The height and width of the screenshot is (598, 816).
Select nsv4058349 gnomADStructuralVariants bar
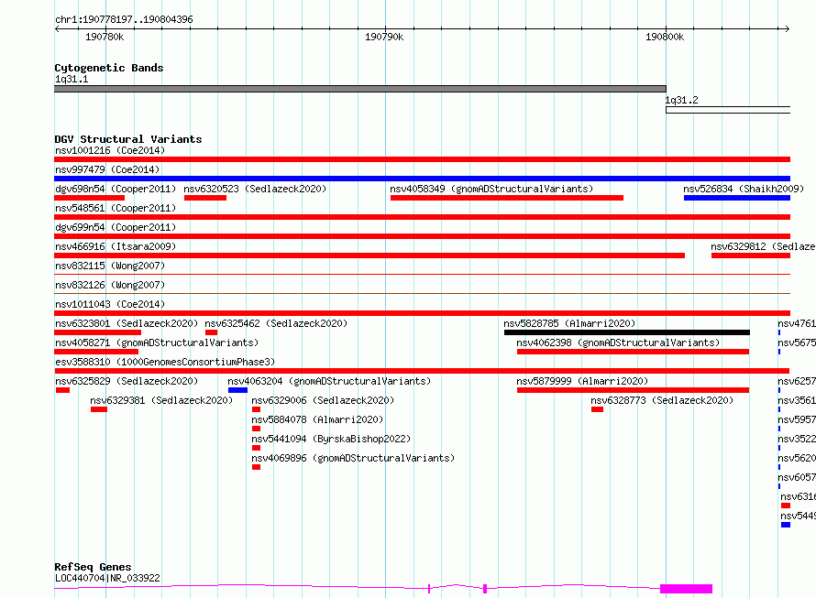[x=507, y=198]
